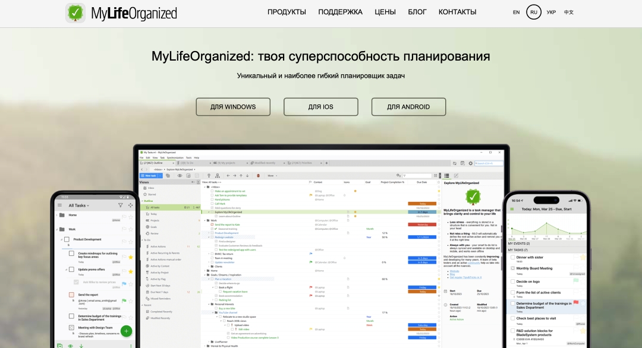Image resolution: width=642 pixels, height=348 pixels.
Task: Go to the ЦЕНЫ page
Action: [385, 12]
